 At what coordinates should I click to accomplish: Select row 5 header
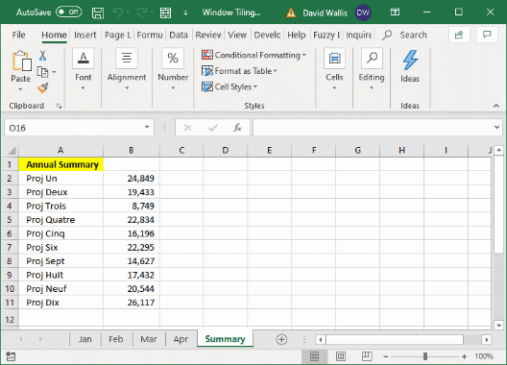[10, 220]
